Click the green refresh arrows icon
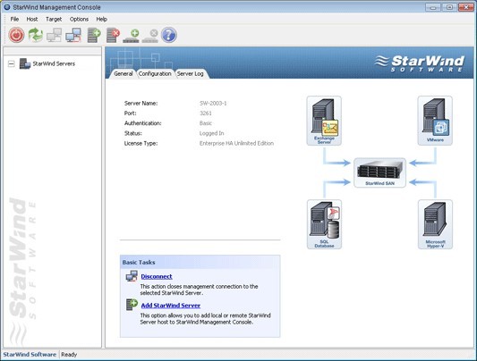Viewport: 477px width, 361px height. click(x=36, y=35)
